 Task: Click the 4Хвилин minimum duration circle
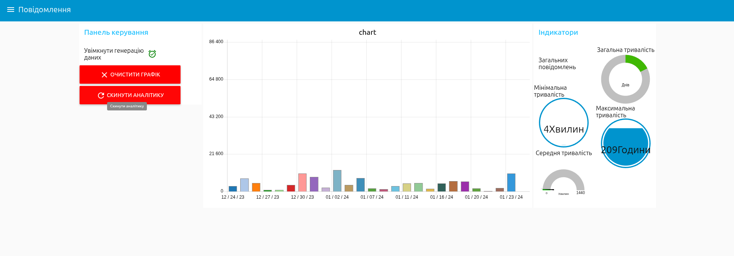coord(563,123)
